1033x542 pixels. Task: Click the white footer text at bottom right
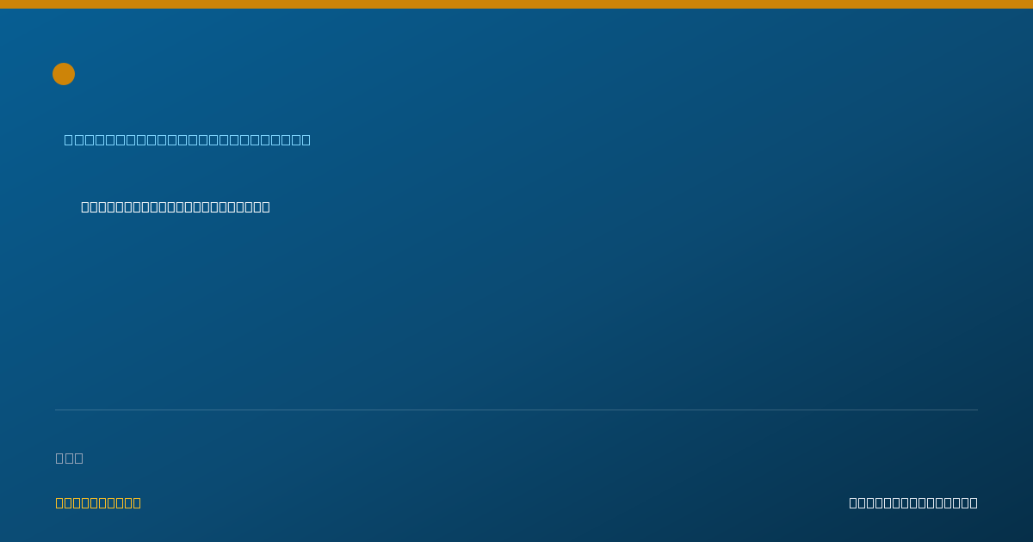913,502
